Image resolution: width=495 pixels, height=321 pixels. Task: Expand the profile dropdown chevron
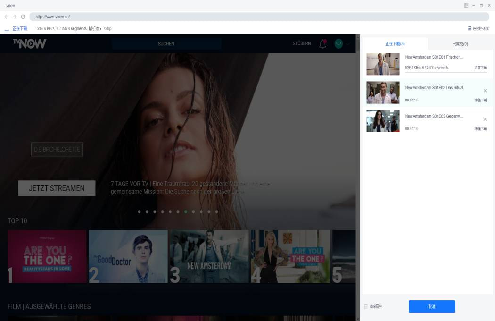(347, 44)
